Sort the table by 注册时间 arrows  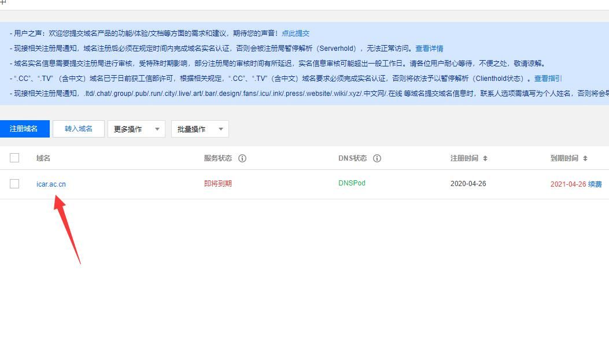coord(485,158)
